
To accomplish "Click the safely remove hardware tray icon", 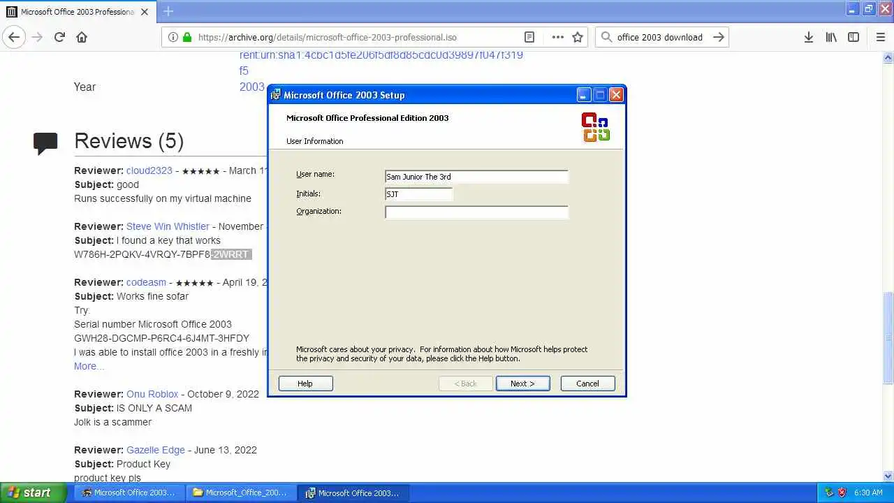I will (x=829, y=493).
